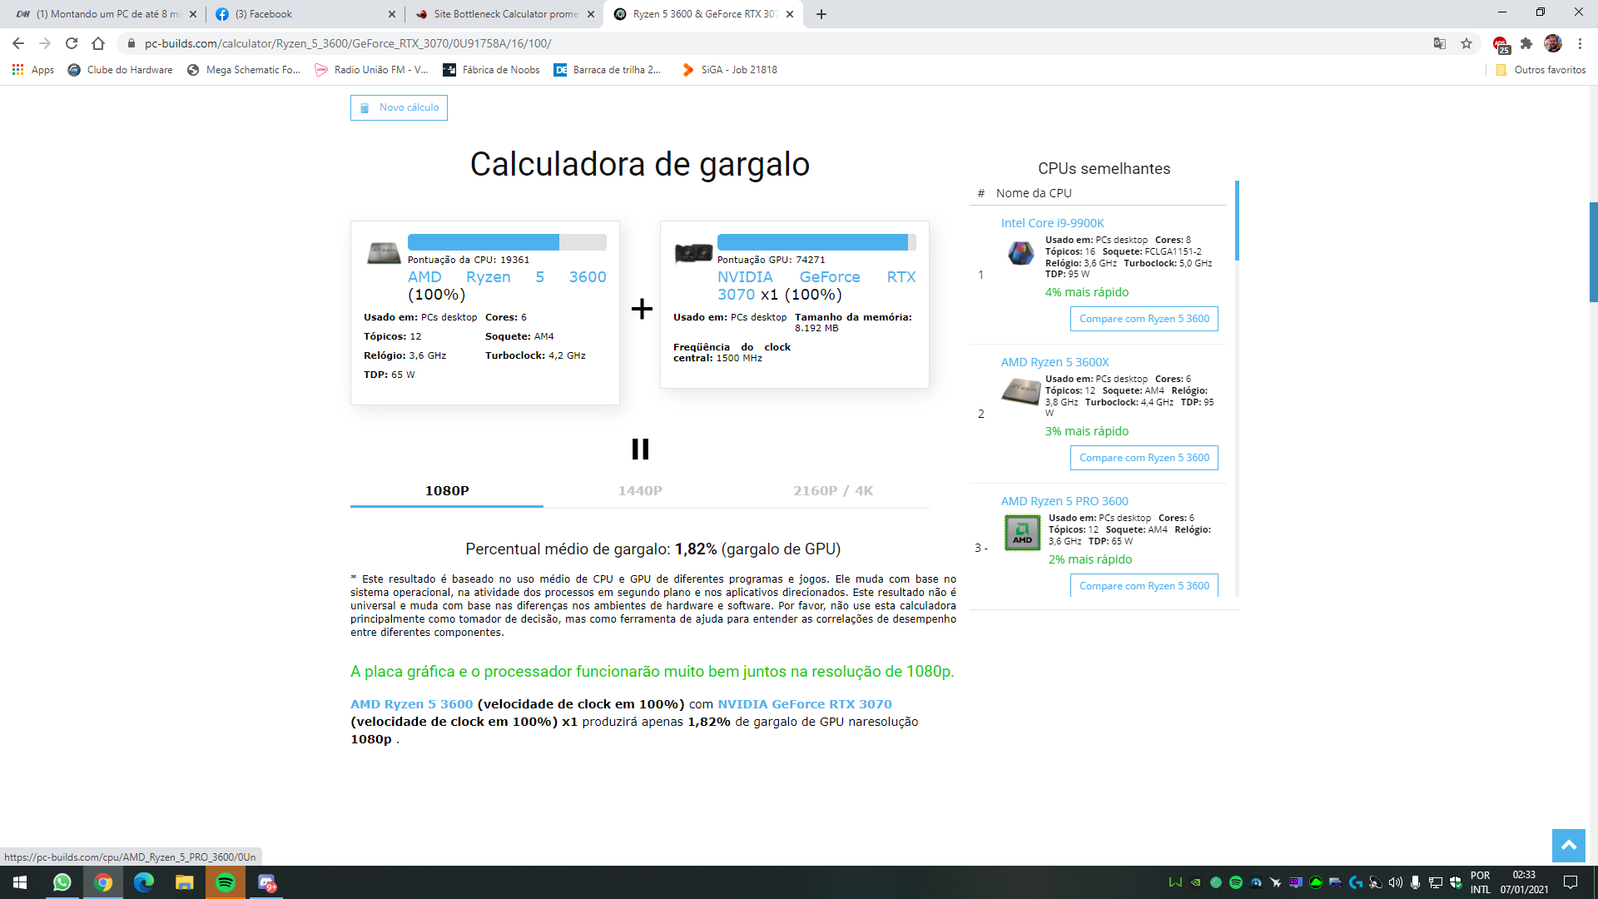Viewport: 1598px width, 899px height.
Task: Open the Chrome profile avatar
Action: [x=1553, y=43]
